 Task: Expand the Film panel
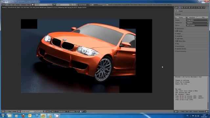tap(178, 44)
